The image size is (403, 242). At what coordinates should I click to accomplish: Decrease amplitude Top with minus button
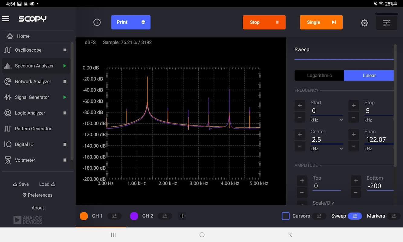pyautogui.click(x=302, y=193)
